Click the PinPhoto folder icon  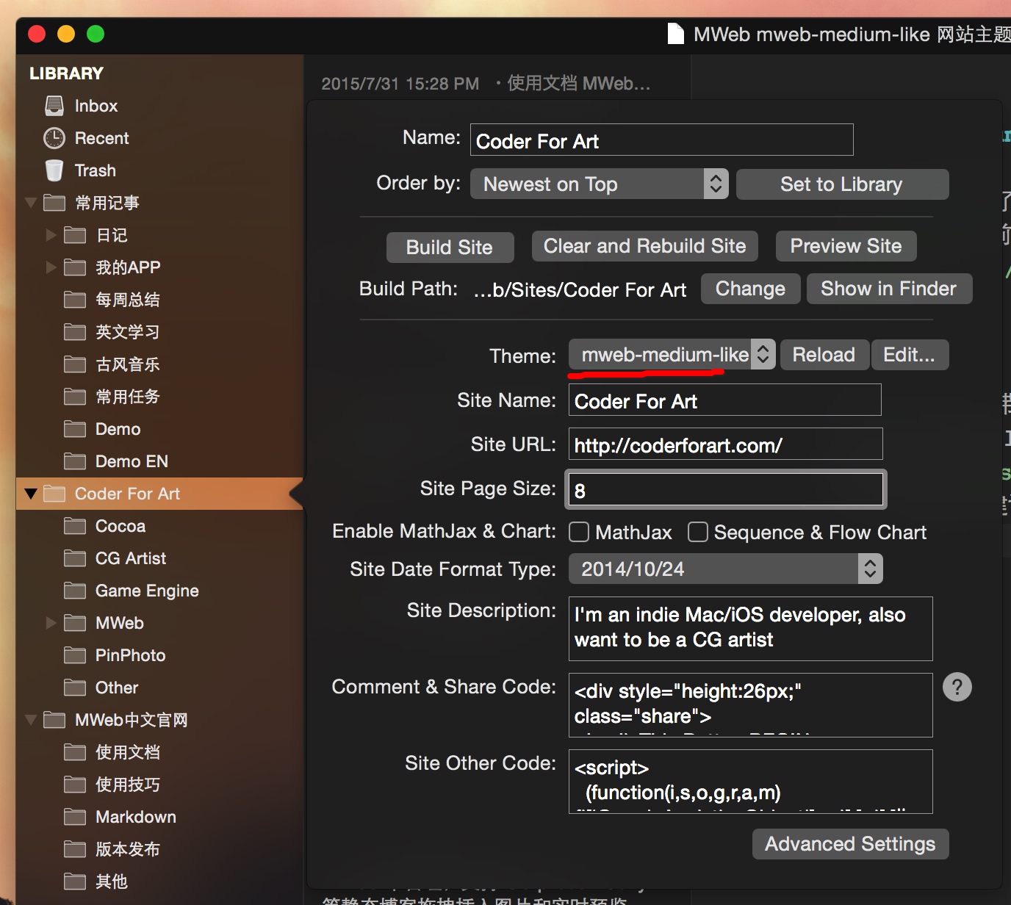tap(75, 655)
